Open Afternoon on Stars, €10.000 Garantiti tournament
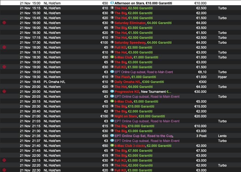 tap(143, 3)
